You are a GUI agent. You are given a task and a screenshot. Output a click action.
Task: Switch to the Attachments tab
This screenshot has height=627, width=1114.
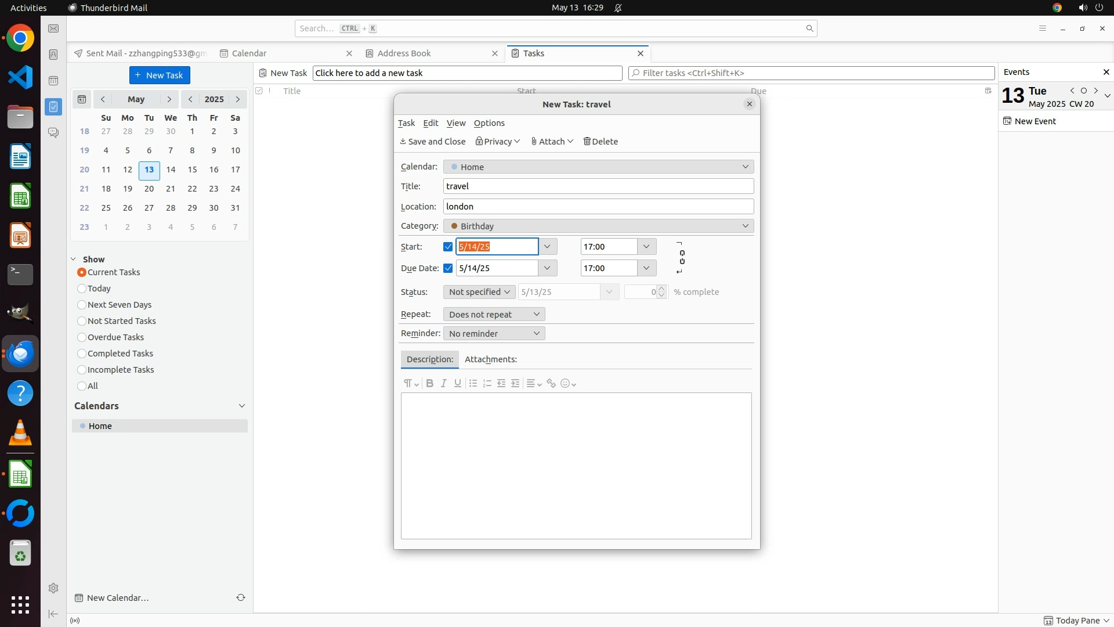coord(490,359)
